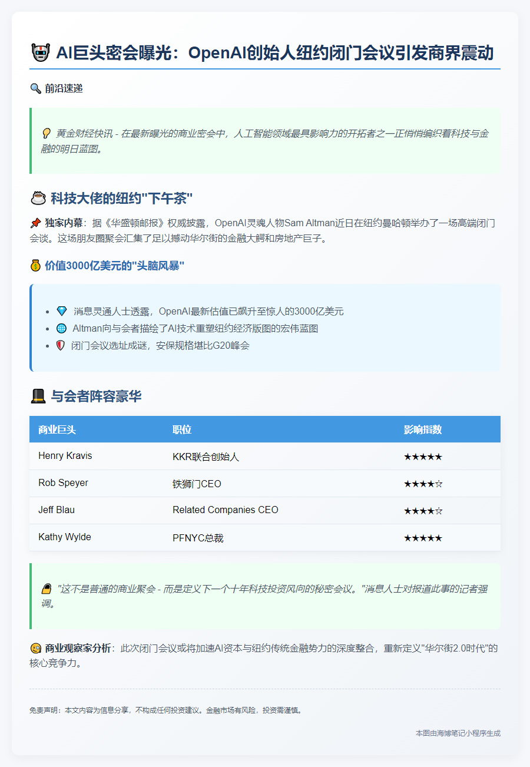Click the light bulb icon before 黄金财经快讯
530x767 pixels.
coord(47,134)
